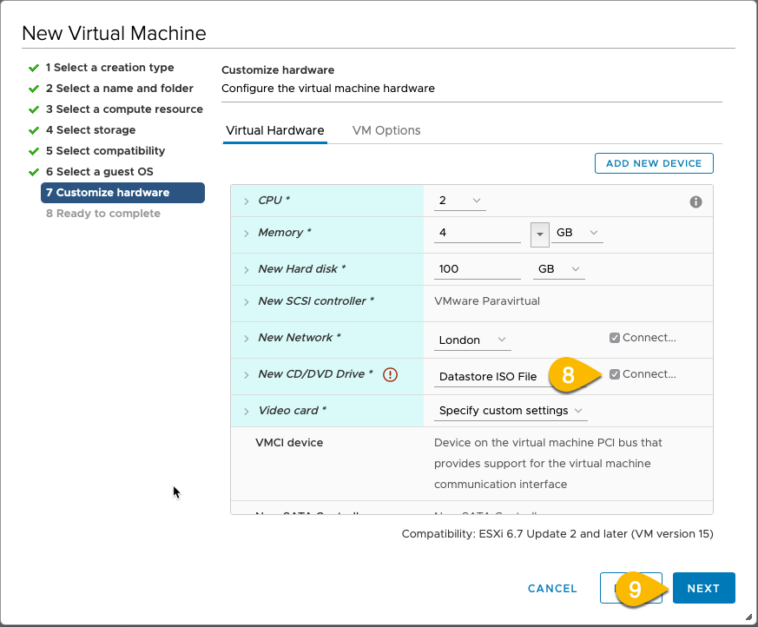The width and height of the screenshot is (758, 627).
Task: Toggle New Network Connect checkbox
Action: pyautogui.click(x=615, y=338)
